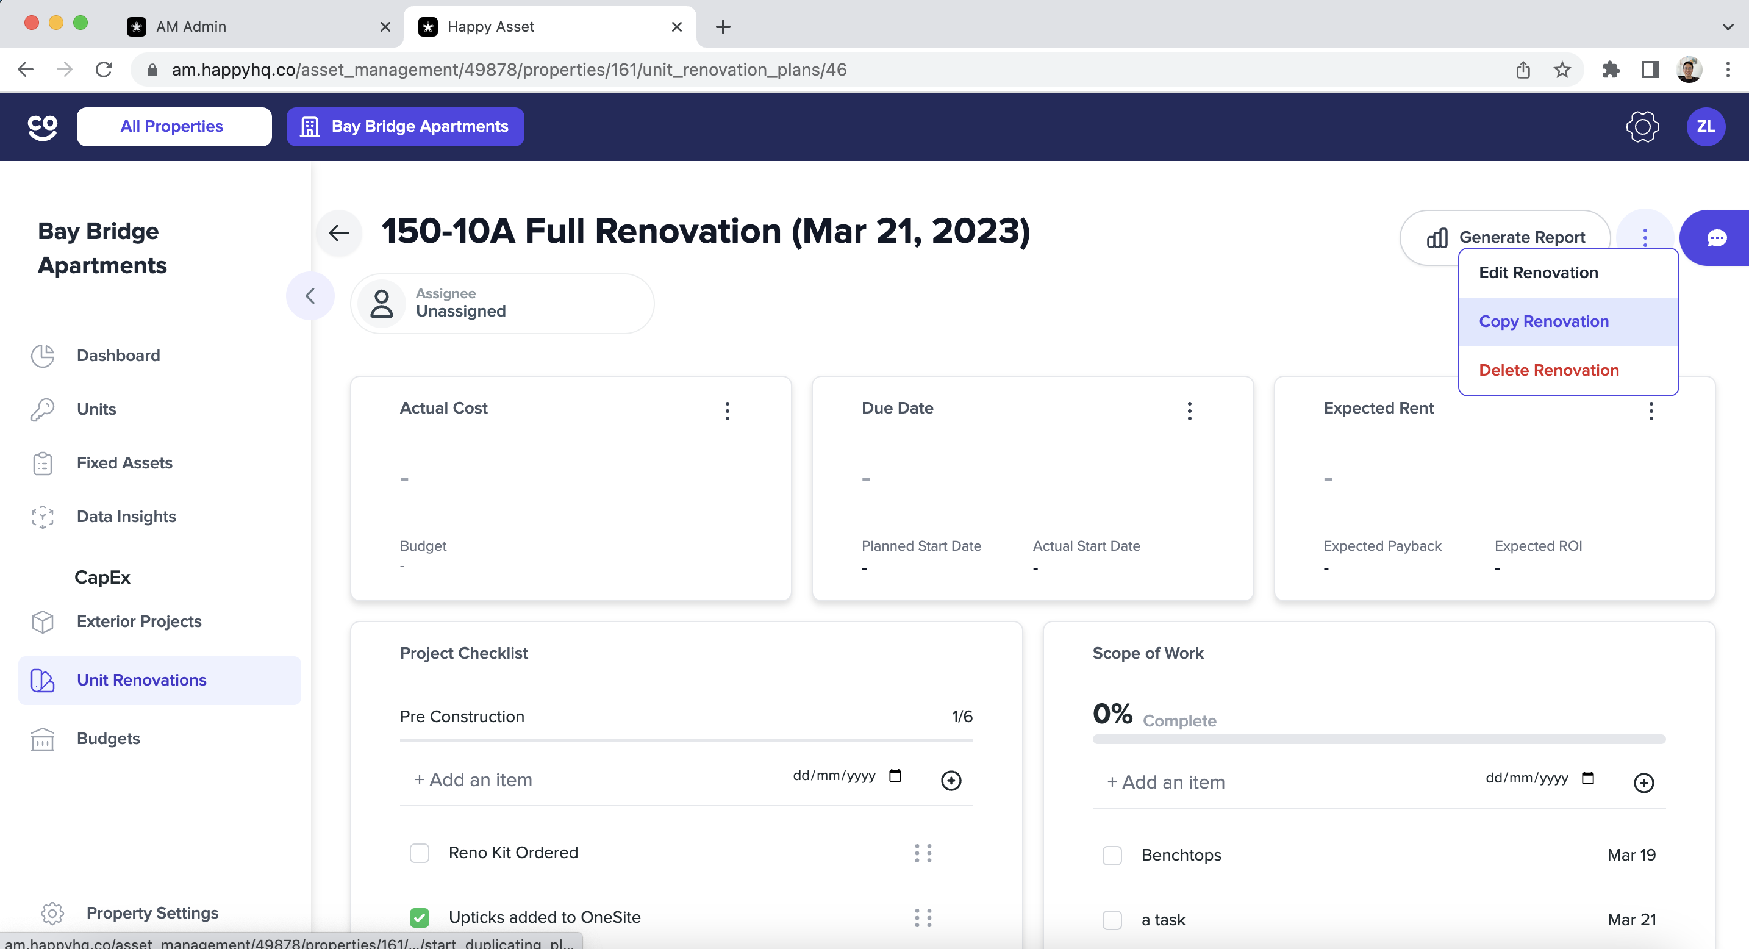Screen dimensions: 1749x949
Task: Select Delete Renovation from menu
Action: pyautogui.click(x=1568, y=371)
